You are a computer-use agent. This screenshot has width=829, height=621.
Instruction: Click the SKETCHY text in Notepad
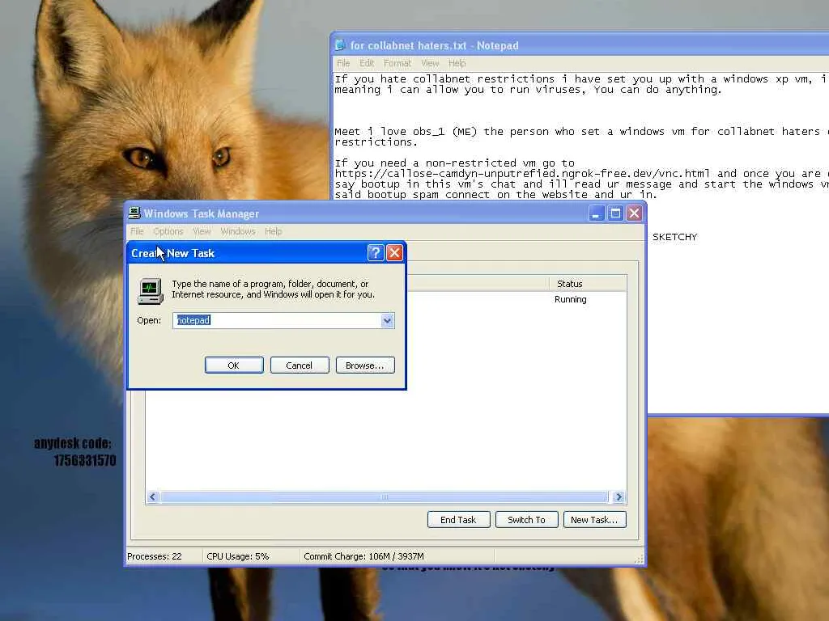[x=674, y=237]
